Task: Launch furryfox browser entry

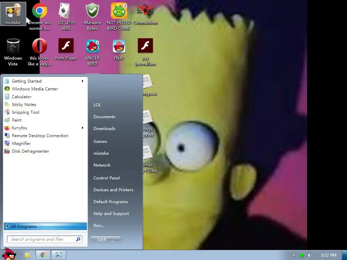Action: 45,128
